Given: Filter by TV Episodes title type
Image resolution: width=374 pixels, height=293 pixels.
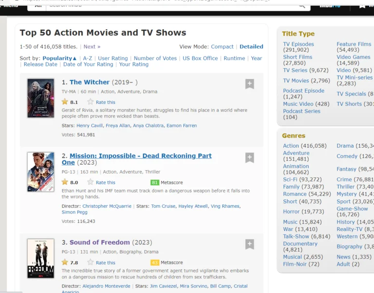Looking at the screenshot, I should coord(299,44).
